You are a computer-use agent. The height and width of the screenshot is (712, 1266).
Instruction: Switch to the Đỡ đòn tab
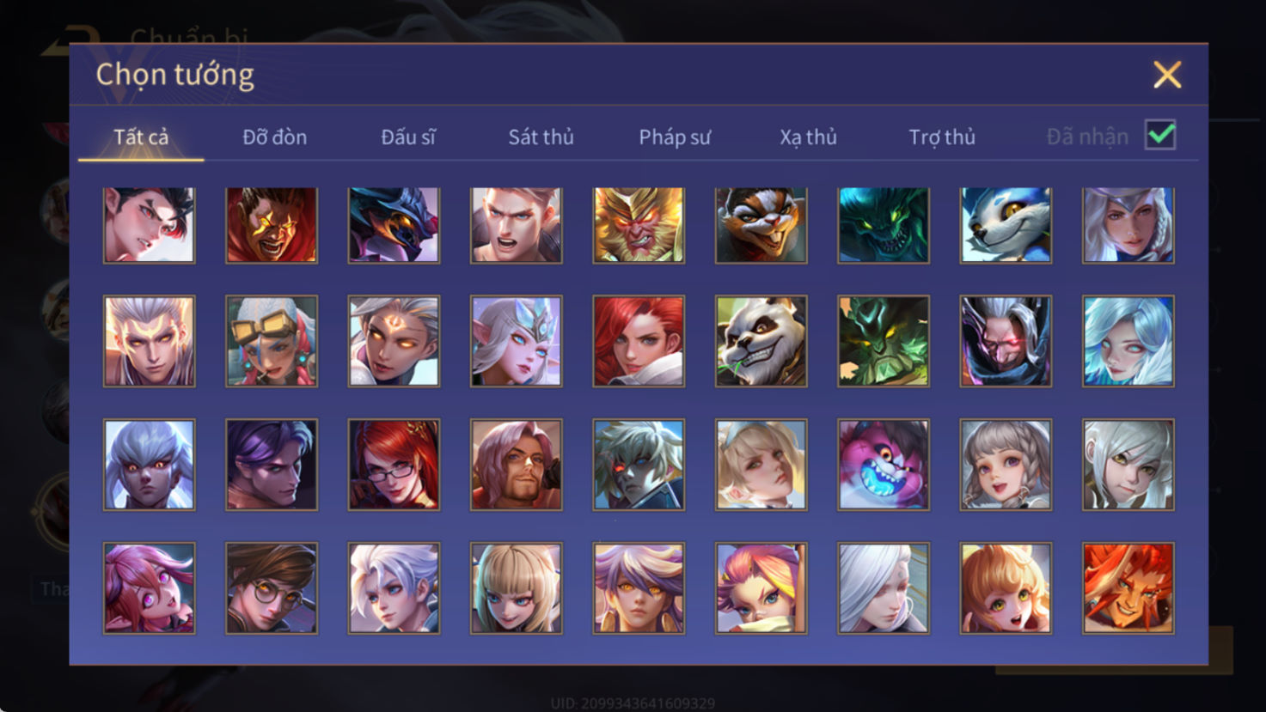coord(274,137)
